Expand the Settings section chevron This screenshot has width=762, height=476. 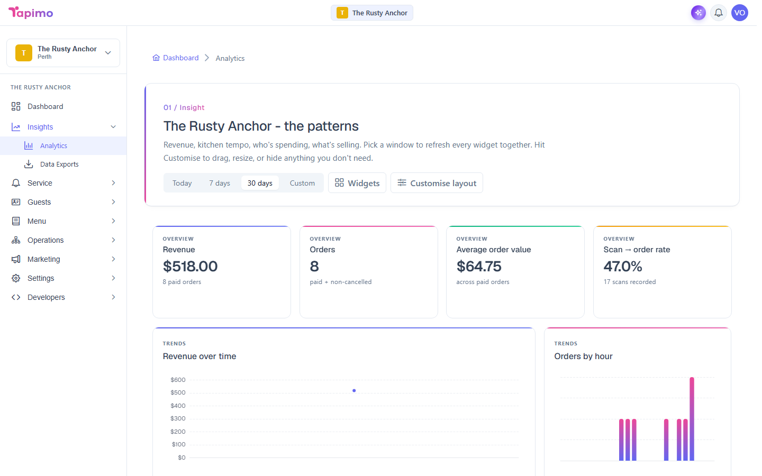(113, 278)
